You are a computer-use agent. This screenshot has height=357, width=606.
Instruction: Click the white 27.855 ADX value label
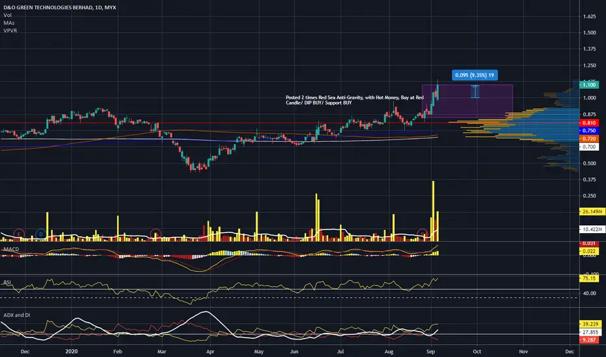click(590, 332)
